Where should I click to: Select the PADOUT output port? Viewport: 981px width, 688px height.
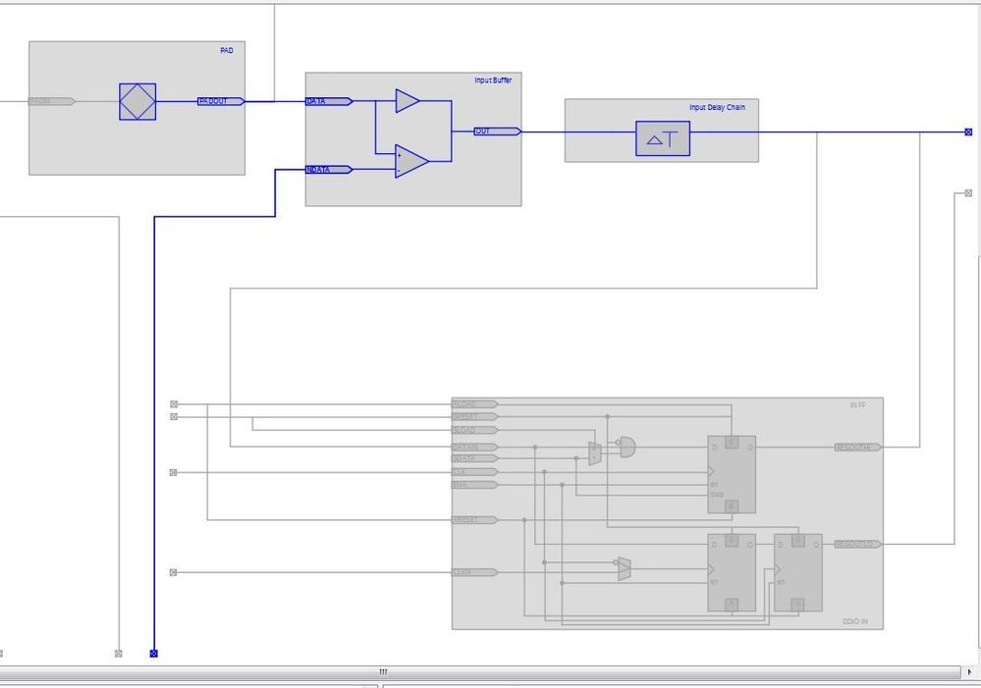click(221, 101)
